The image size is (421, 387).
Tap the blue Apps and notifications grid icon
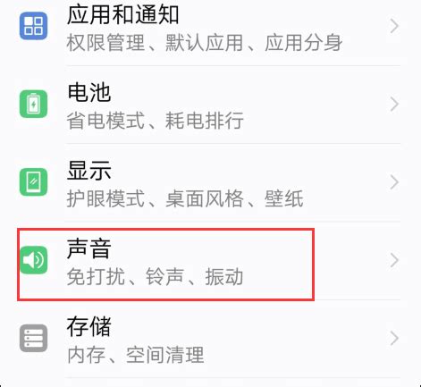coord(33,26)
